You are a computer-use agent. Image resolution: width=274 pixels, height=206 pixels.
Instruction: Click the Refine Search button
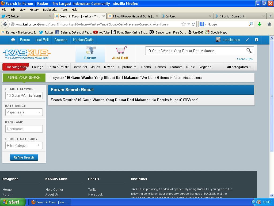pyautogui.click(x=24, y=157)
